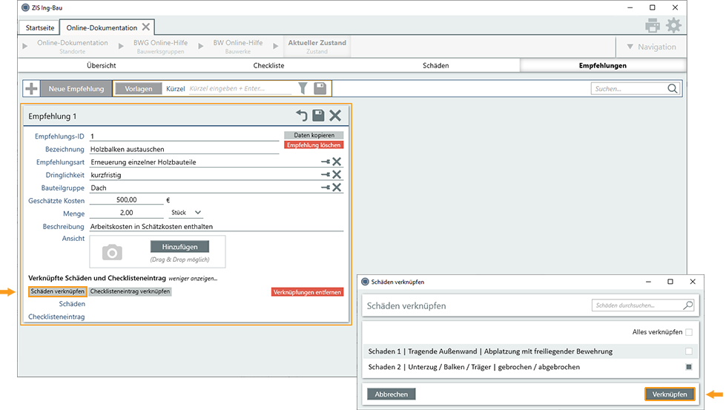Enable the Alles verknüpfen checkbox
This screenshot has width=726, height=410.
(689, 332)
